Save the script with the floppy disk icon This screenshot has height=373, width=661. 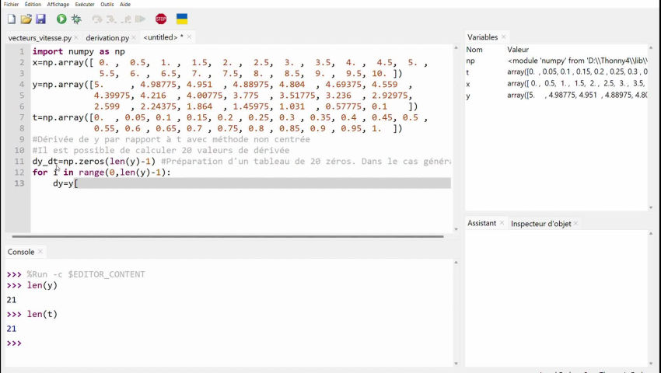click(x=40, y=19)
